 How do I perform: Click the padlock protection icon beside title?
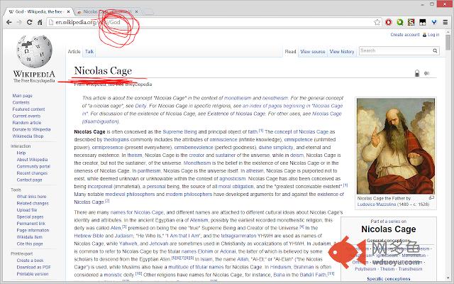coord(417,73)
